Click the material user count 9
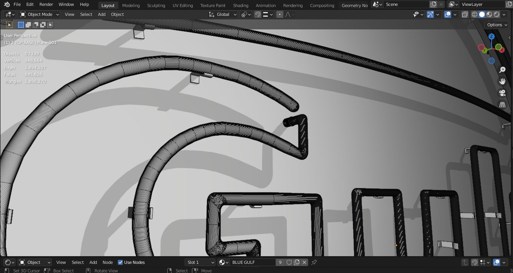513x273 pixels. click(x=280, y=262)
